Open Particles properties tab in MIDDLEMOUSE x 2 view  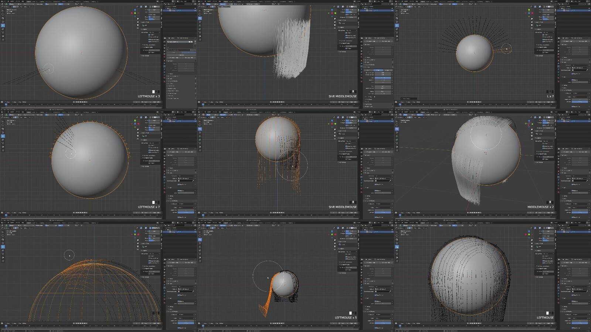pyautogui.click(x=558, y=177)
